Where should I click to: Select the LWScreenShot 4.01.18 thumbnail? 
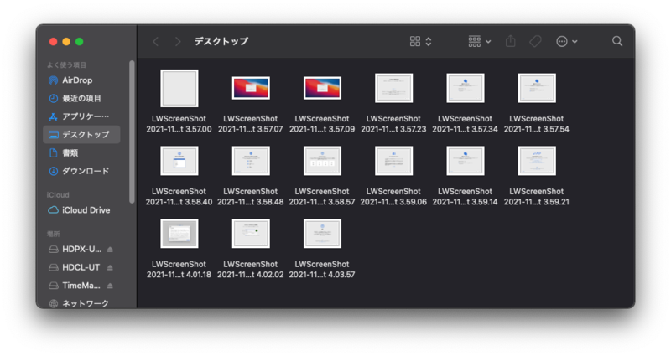pyautogui.click(x=179, y=234)
